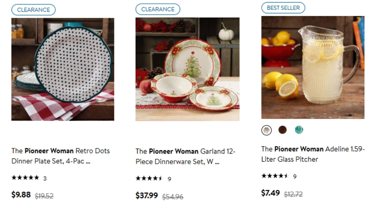Open the Garland dinnerware set product image
Viewport: 382px width, 201px height.
tap(187, 69)
